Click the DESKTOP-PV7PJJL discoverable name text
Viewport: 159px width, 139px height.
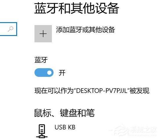(x=102, y=91)
